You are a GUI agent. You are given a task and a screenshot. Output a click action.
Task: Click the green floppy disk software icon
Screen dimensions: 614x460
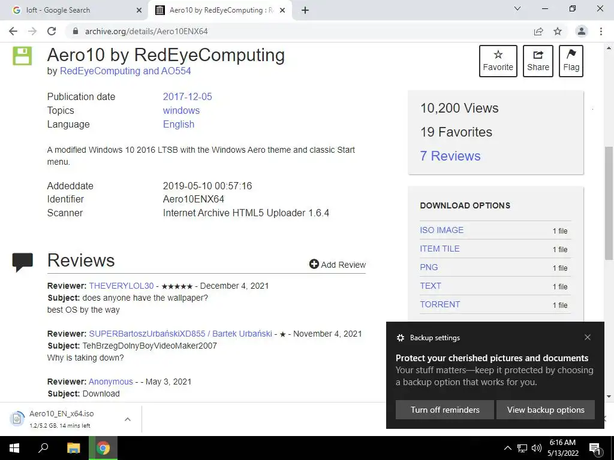click(22, 56)
